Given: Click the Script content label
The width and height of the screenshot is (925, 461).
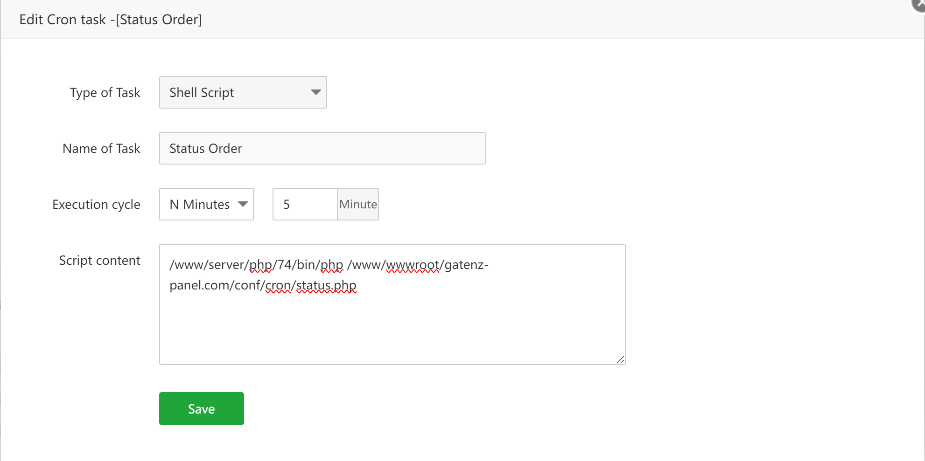Looking at the screenshot, I should point(99,261).
